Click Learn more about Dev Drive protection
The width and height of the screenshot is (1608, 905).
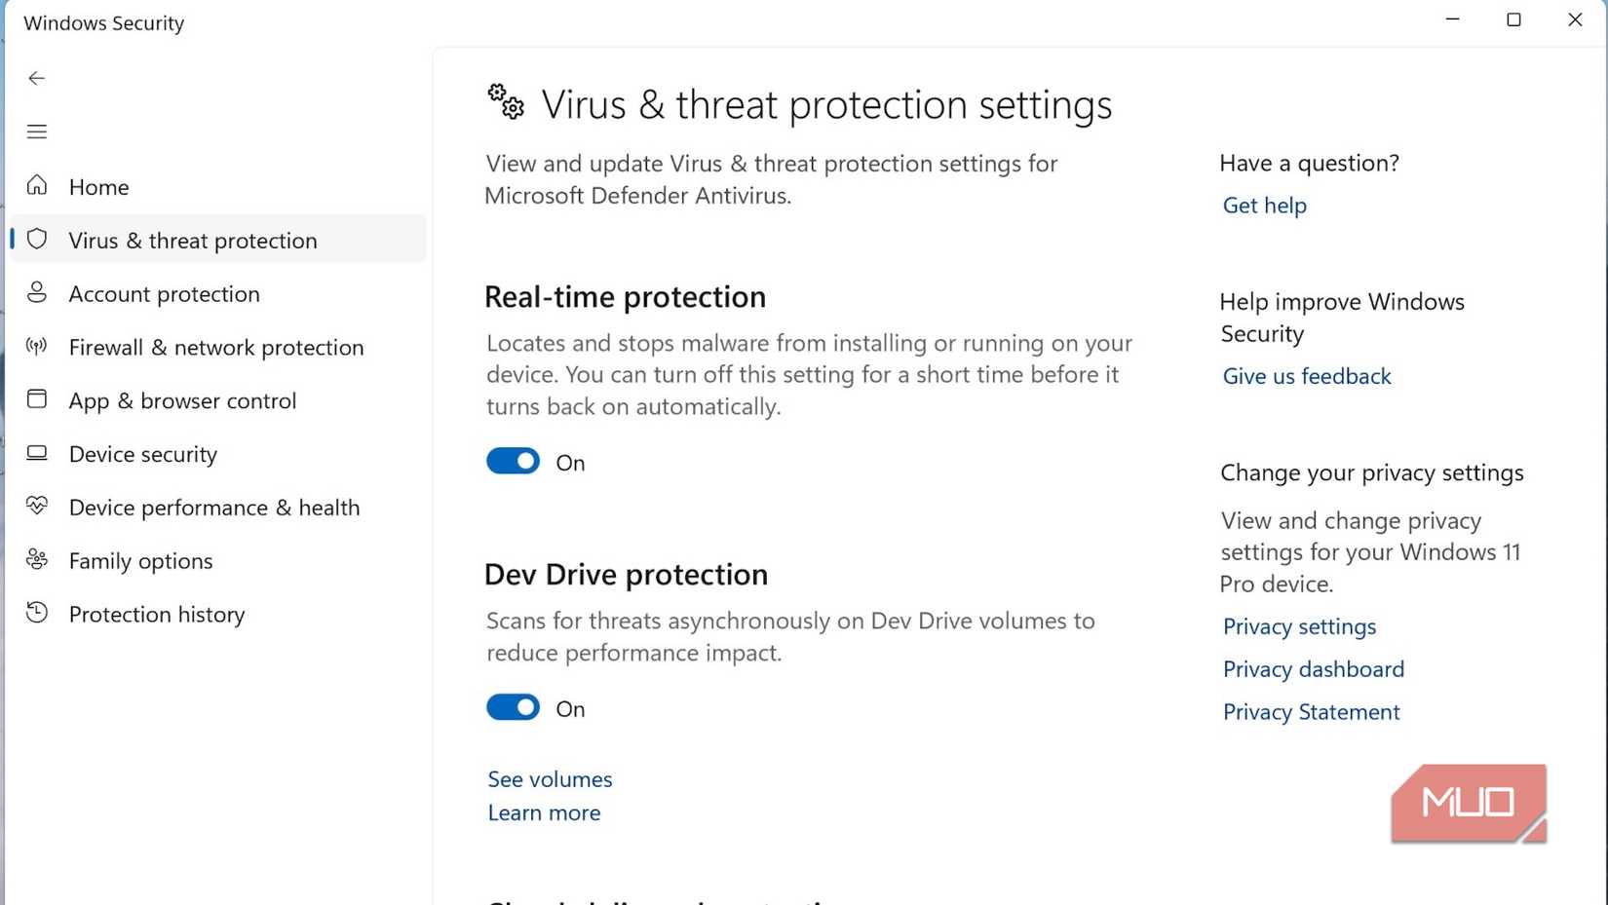click(544, 812)
